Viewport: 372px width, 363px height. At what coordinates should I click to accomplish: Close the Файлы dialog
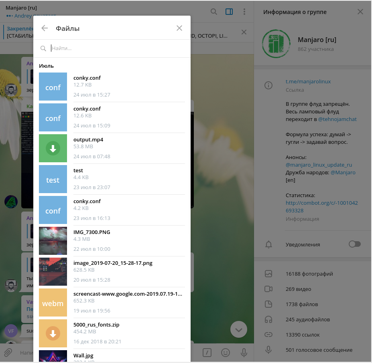tap(179, 28)
